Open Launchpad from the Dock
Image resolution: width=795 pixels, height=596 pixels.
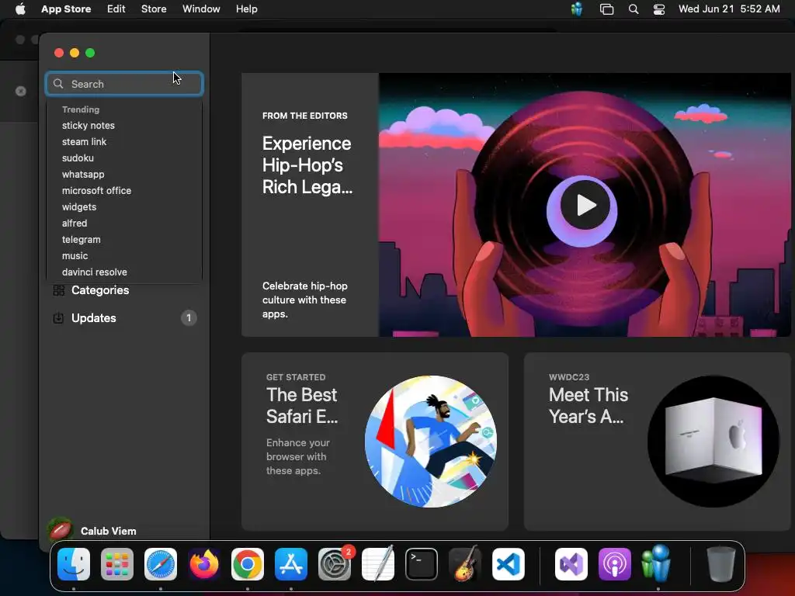click(117, 563)
